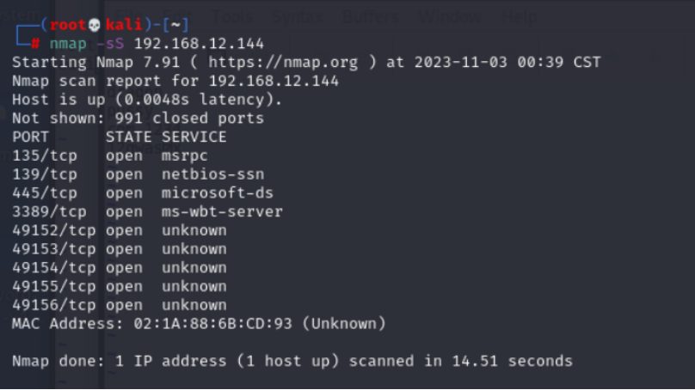Click the nmap command word
The image size is (695, 390).
[x=67, y=44]
